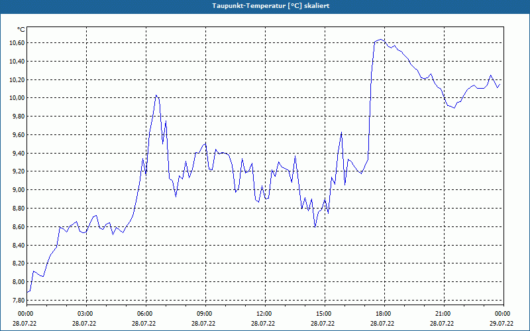This screenshot has width=530, height=331.
Task: Select the 9,20 y-axis label
Action: click(x=19, y=171)
